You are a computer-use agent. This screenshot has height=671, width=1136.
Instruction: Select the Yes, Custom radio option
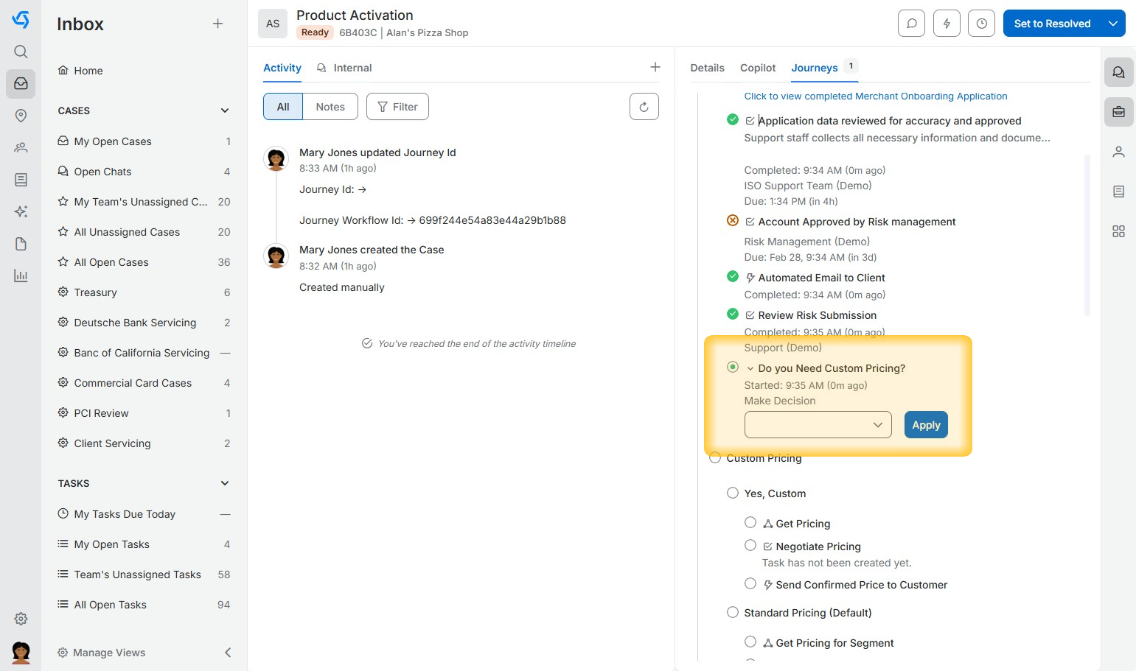(x=733, y=493)
